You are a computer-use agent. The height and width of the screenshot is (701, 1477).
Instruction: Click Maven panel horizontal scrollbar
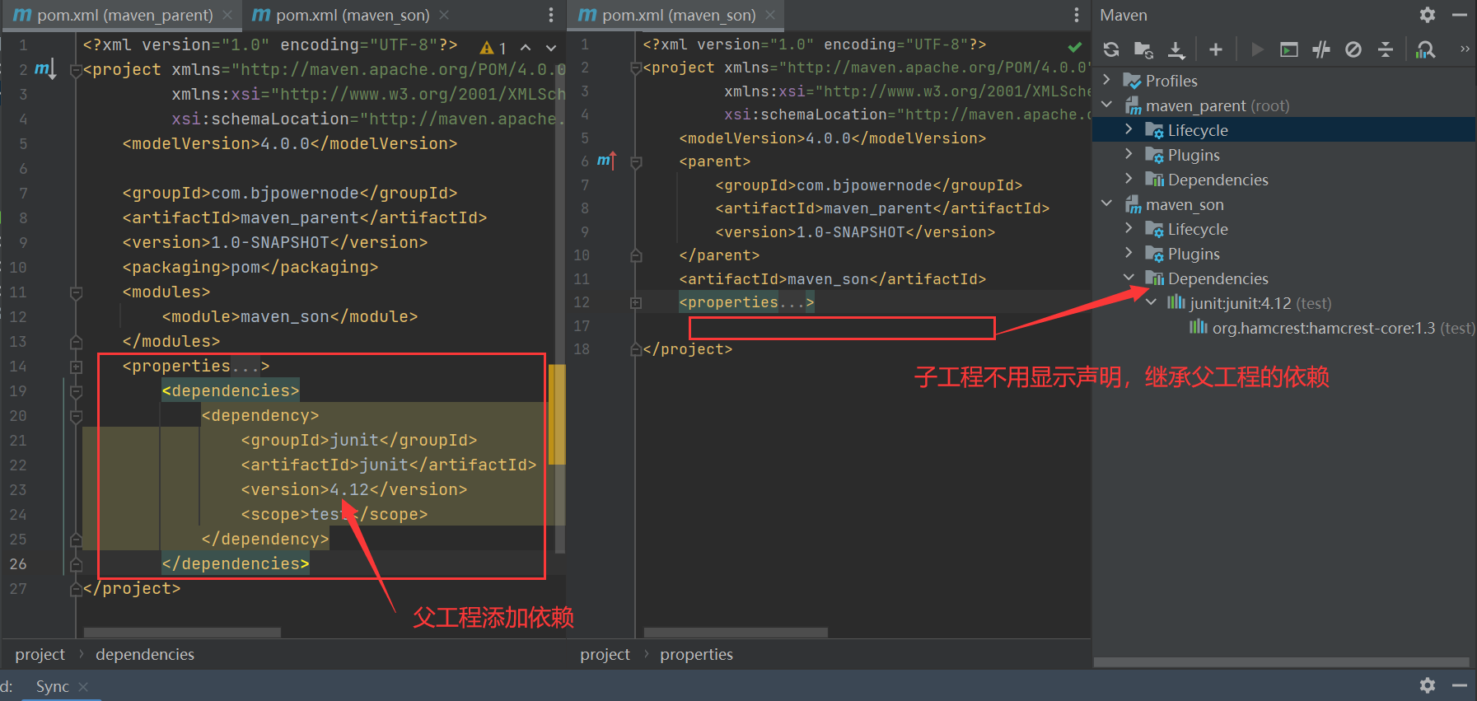point(1282,662)
